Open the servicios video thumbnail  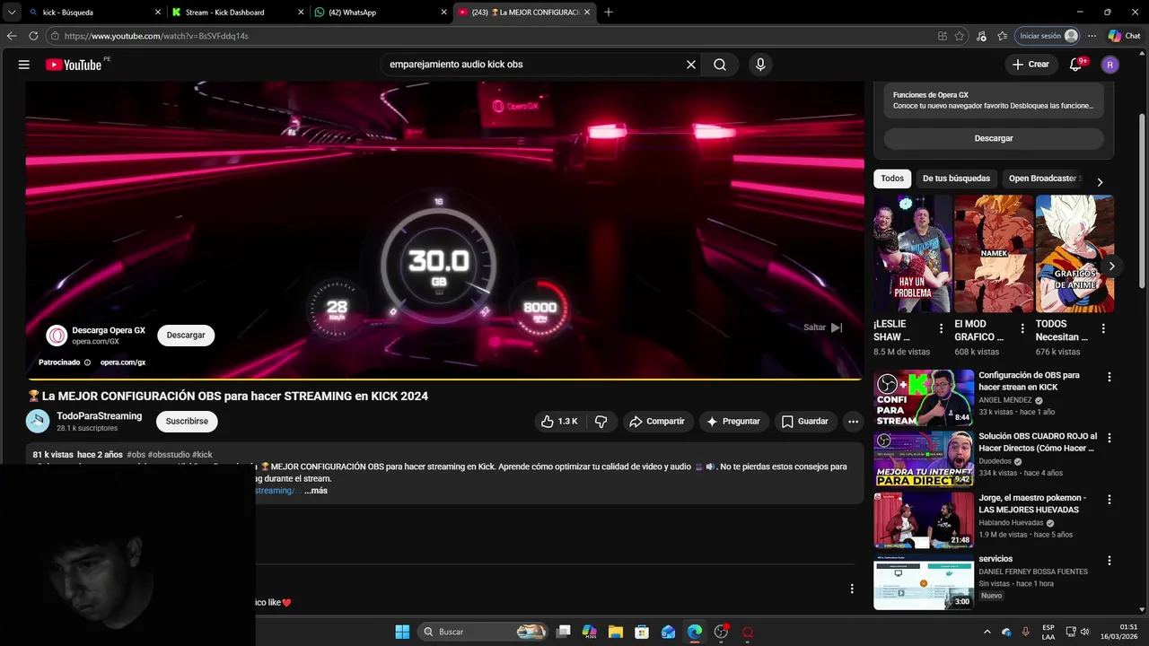click(924, 581)
